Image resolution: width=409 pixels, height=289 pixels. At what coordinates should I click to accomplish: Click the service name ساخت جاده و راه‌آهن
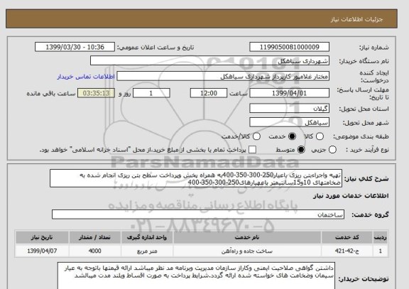tap(247, 251)
